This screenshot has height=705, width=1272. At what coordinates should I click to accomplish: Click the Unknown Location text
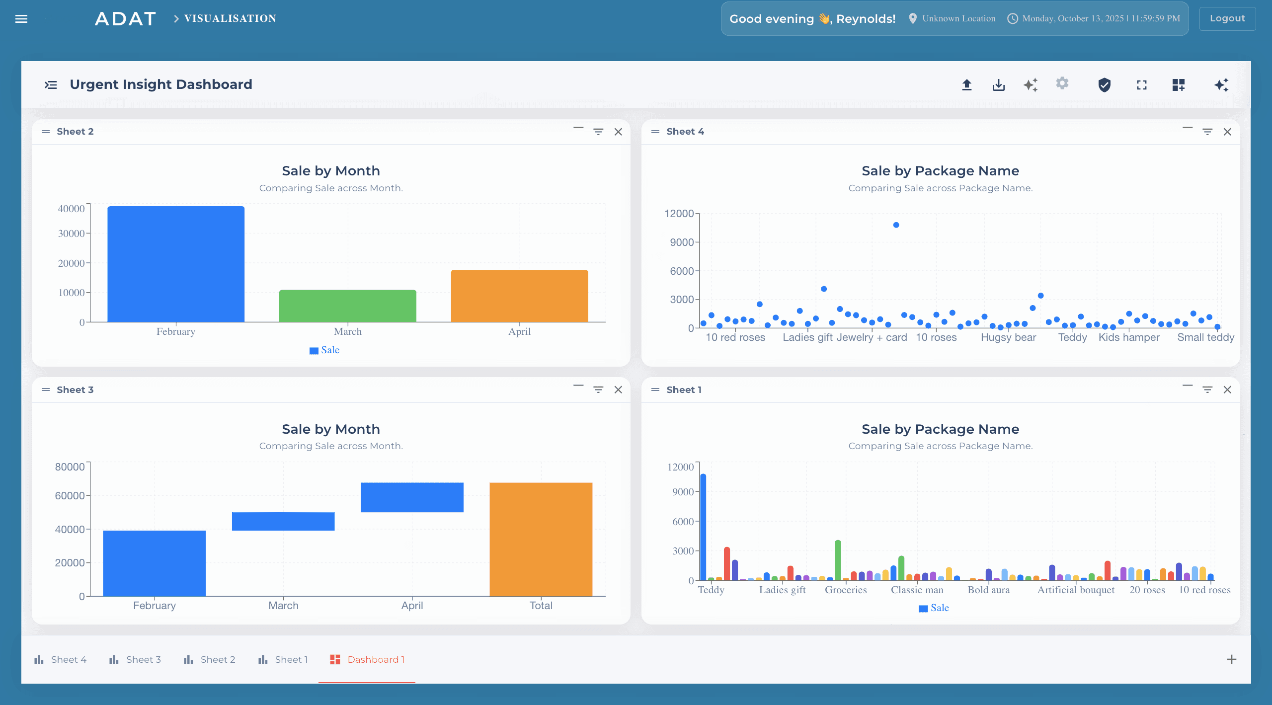(x=959, y=18)
